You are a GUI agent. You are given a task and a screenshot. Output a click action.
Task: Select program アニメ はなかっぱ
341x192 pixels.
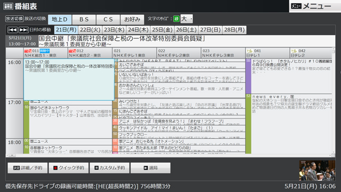coord(179,122)
